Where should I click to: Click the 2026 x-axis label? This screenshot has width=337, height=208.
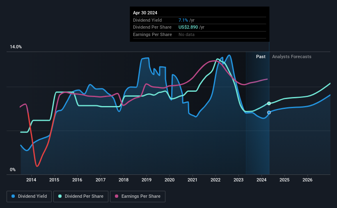307,180
